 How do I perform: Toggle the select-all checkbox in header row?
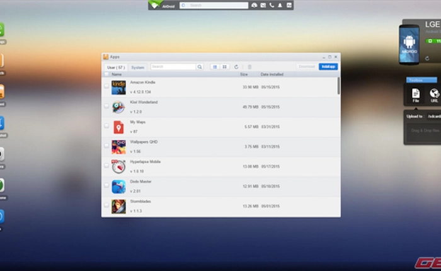(106, 74)
